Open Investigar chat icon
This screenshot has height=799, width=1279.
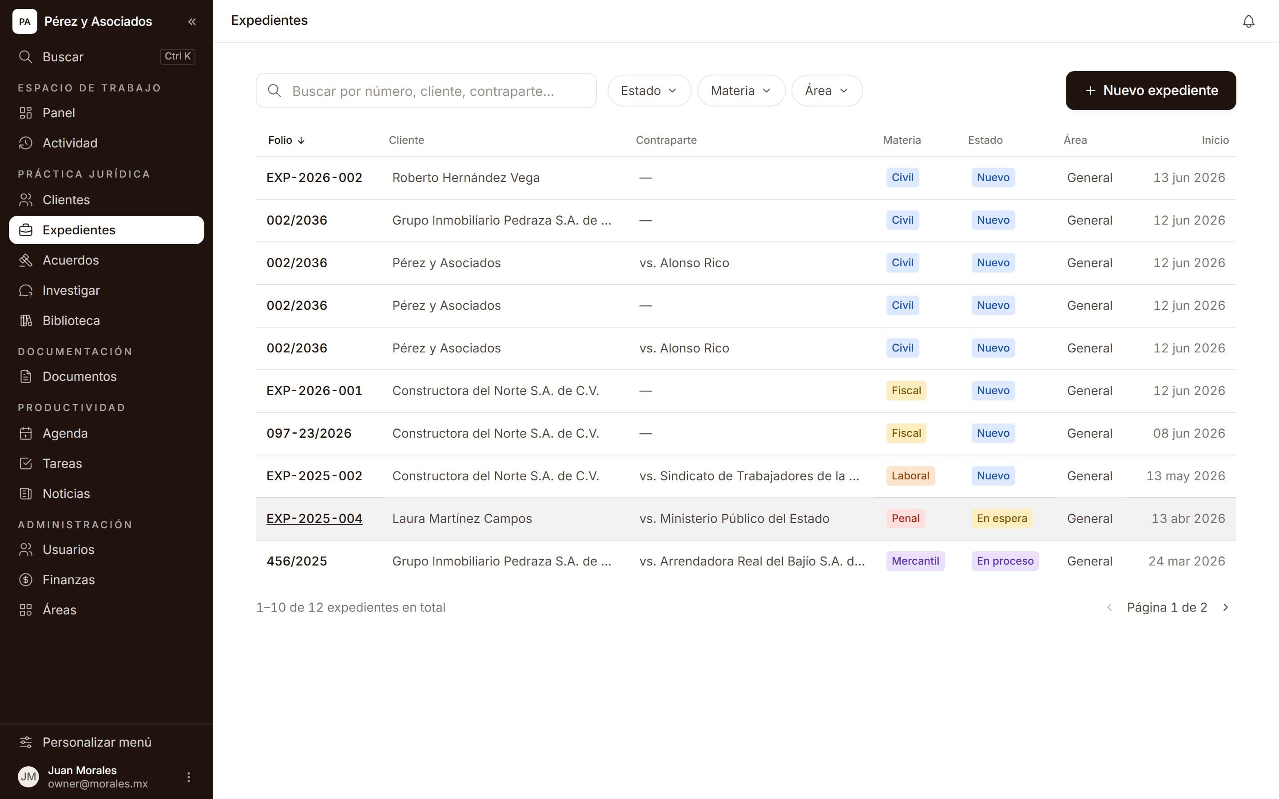click(25, 290)
